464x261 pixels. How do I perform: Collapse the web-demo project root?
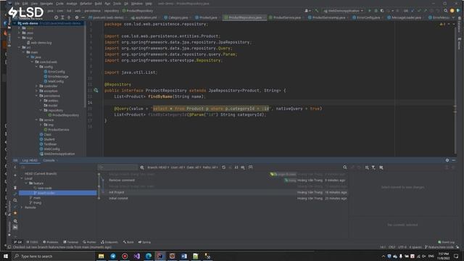[14, 23]
